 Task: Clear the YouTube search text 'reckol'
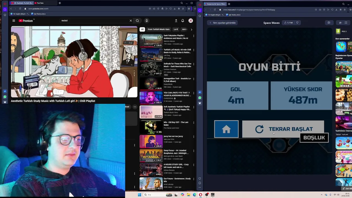[131, 21]
